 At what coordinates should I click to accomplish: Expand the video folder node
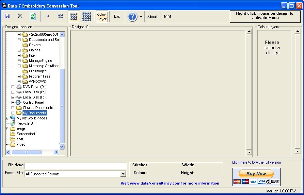click(7, 145)
